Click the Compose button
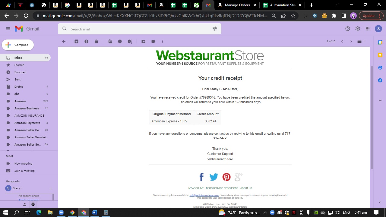The width and height of the screenshot is (386, 217). pyautogui.click(x=18, y=45)
